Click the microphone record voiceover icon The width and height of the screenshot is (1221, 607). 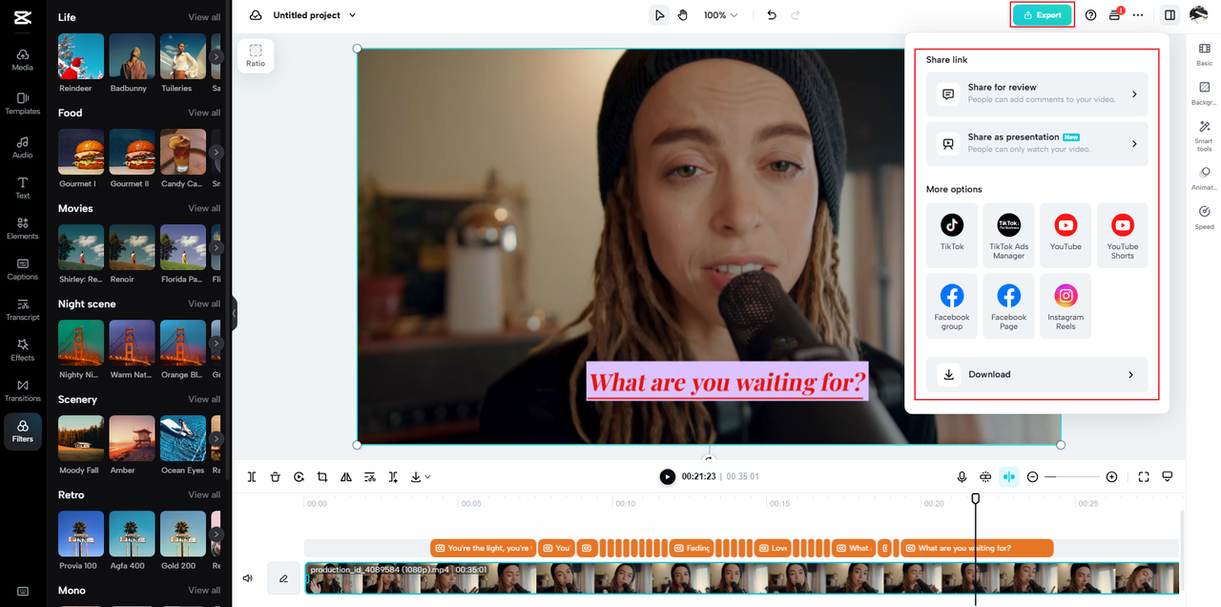click(x=962, y=477)
